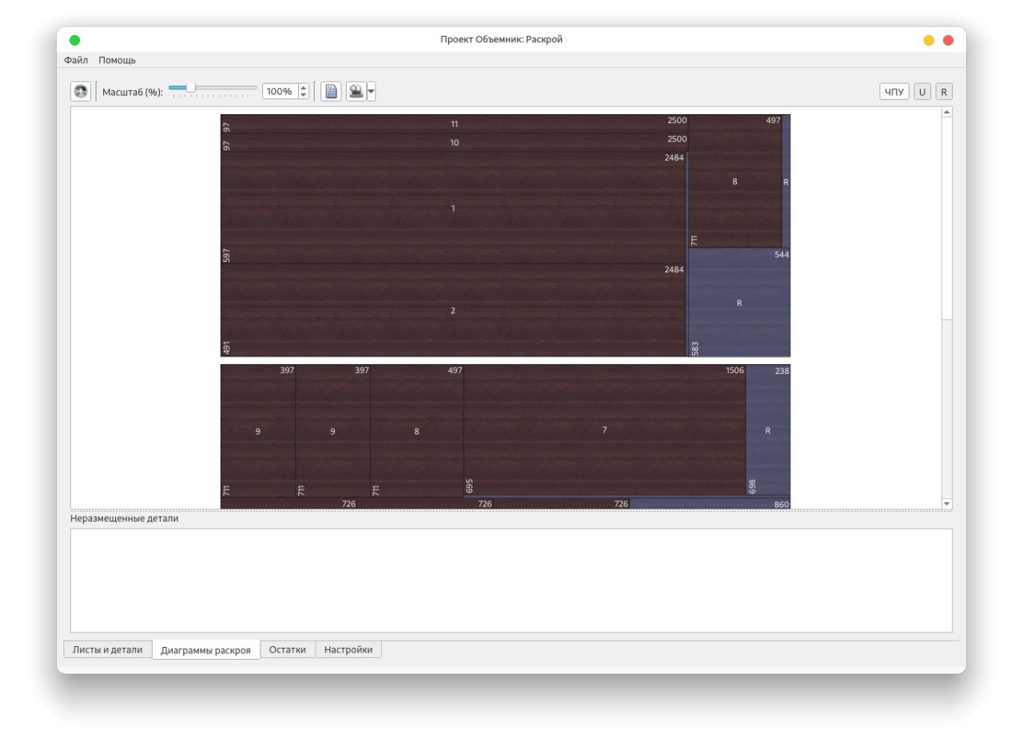1023x738 pixels.
Task: Click the yellow window button in title bar
Action: point(929,40)
